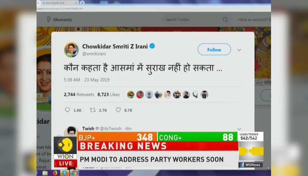
Task: Like the tweet with heart icon
Action: coord(118,110)
